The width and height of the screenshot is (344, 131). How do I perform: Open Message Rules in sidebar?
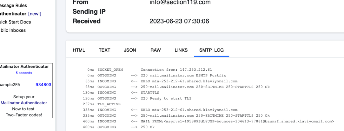point(13,5)
